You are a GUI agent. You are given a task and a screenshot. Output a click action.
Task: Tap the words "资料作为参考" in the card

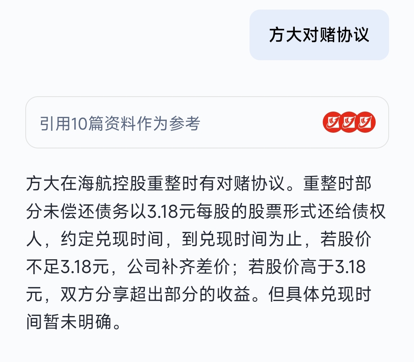click(152, 123)
